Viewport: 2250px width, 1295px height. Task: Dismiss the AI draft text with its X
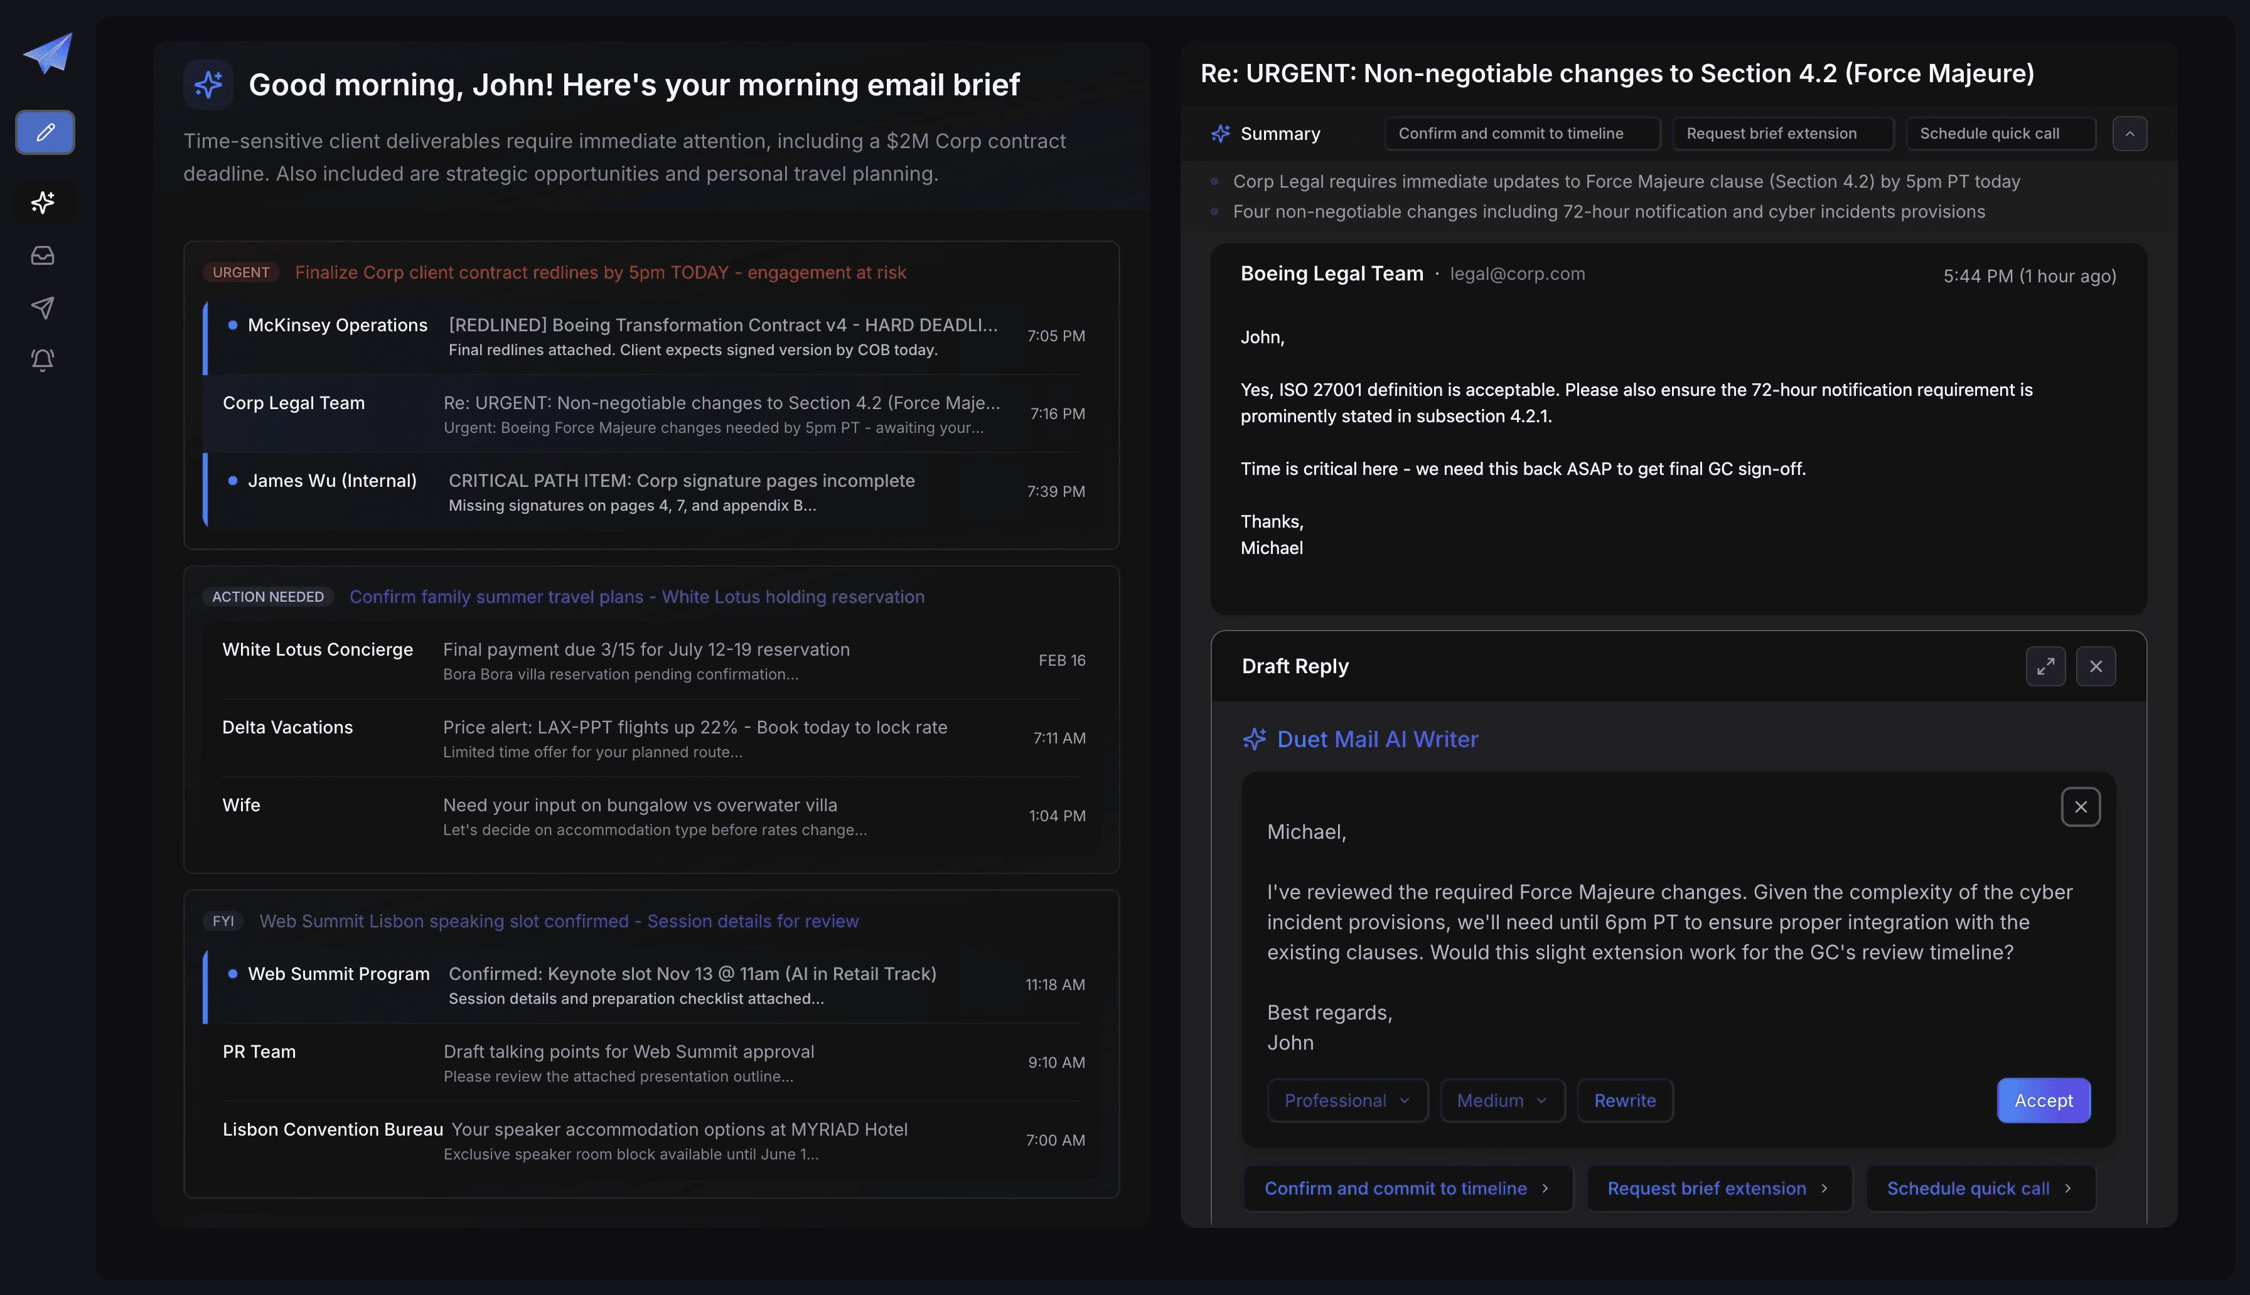click(x=2081, y=807)
